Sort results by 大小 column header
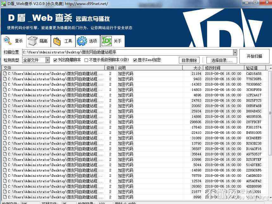Image resolution: width=272 pixels, height=204 pixels. 192,68
